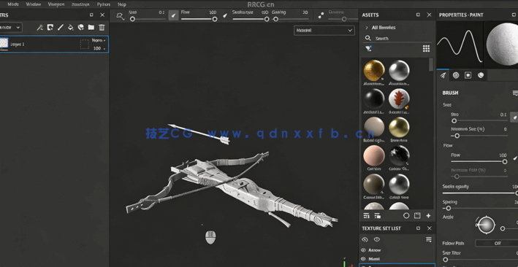Open the Python menu
Viewport: 518px width, 267px height.
(x=104, y=4)
